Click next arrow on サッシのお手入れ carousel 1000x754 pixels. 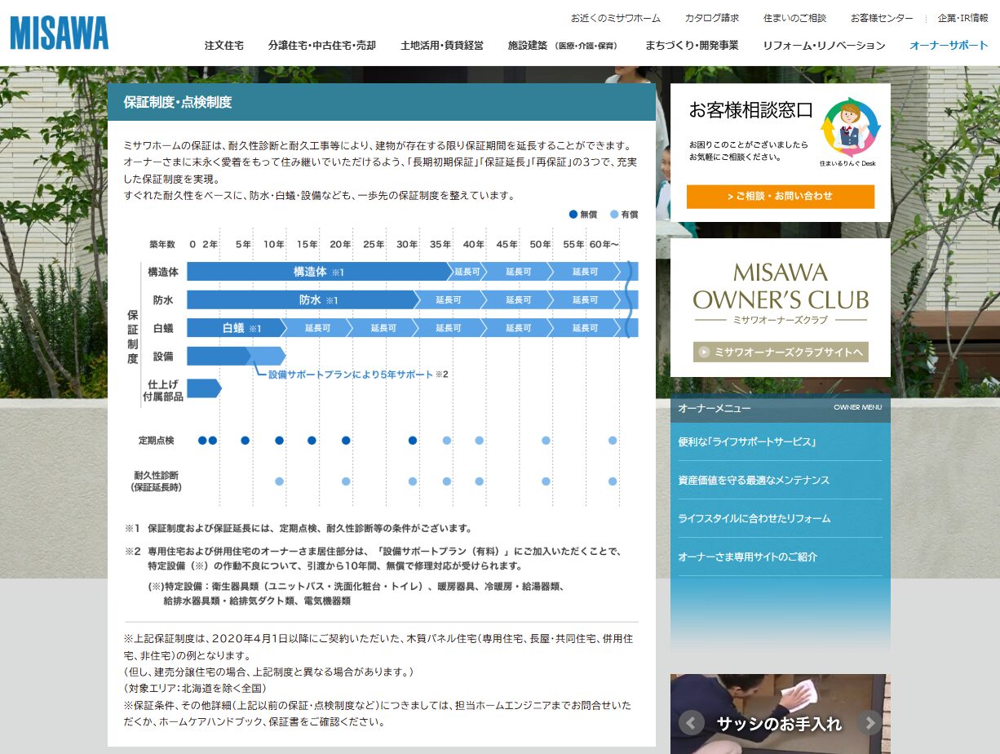tap(869, 722)
